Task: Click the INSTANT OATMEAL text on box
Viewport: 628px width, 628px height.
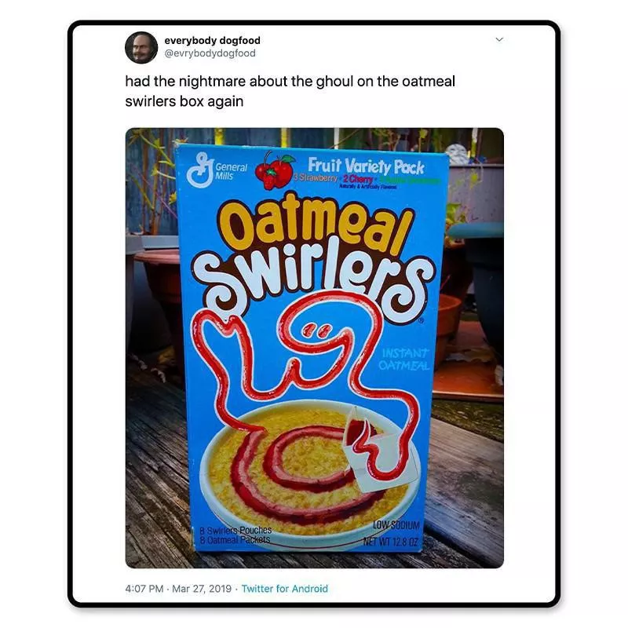Action: click(404, 360)
